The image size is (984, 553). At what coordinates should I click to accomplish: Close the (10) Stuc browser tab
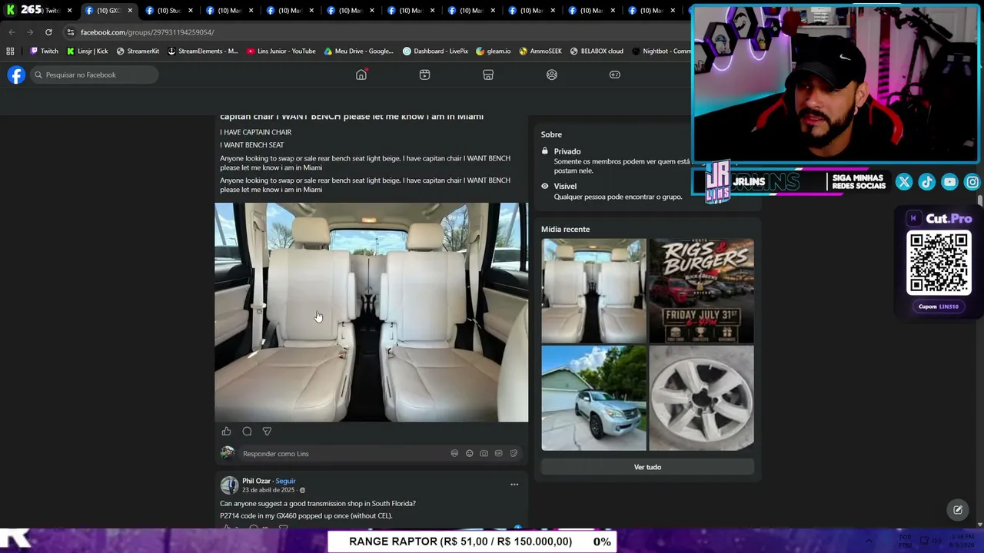click(191, 11)
